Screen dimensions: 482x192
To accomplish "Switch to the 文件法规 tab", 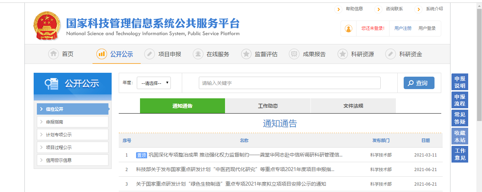I will click(x=353, y=106).
